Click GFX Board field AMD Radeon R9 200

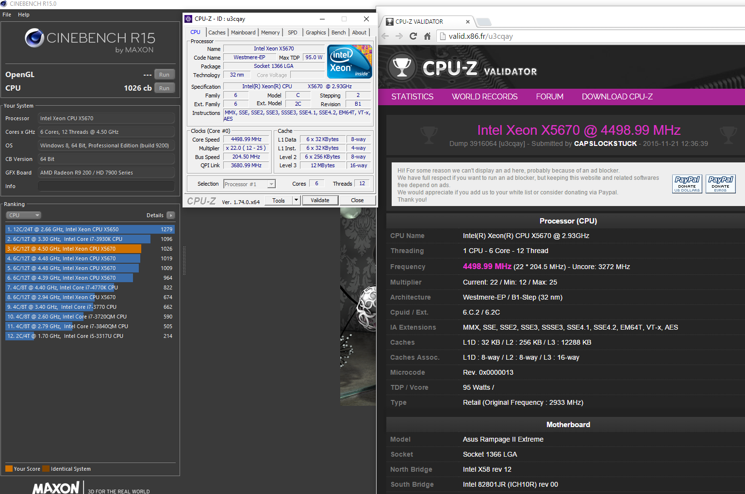[x=106, y=173]
